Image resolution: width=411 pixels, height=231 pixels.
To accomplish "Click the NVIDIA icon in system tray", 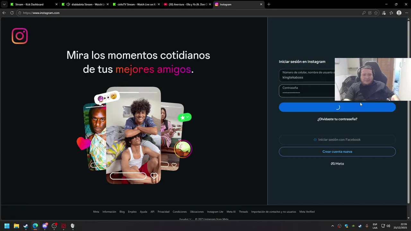I will coord(353,226).
